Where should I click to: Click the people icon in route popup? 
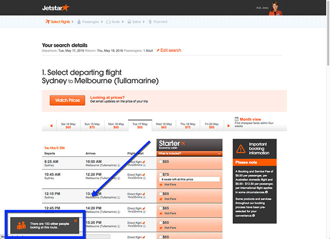pyautogui.click(x=21, y=226)
